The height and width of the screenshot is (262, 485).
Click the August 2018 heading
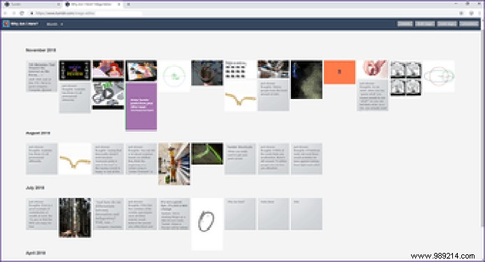click(x=38, y=133)
